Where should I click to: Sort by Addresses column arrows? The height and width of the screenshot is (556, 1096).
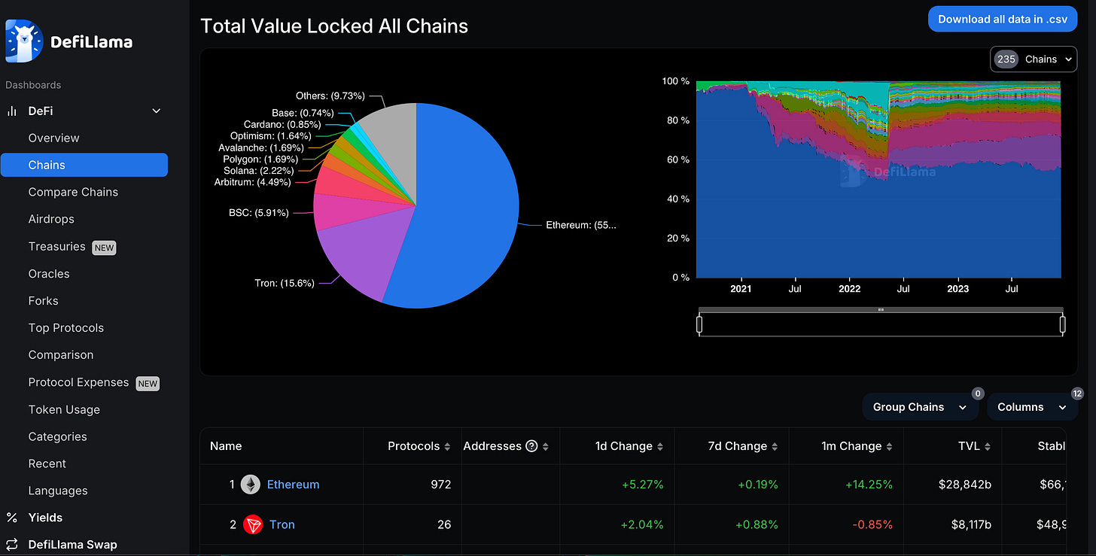click(x=546, y=447)
